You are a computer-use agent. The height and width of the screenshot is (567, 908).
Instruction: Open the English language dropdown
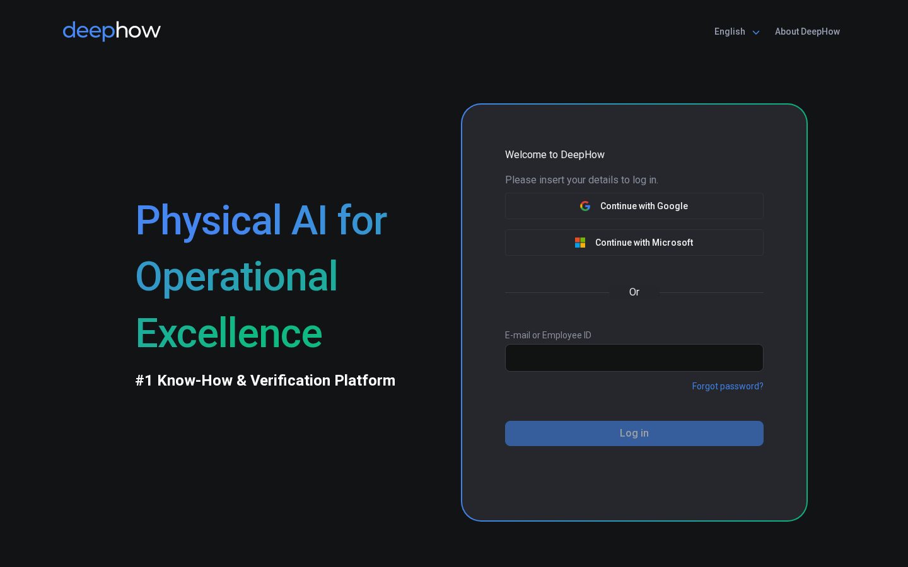(736, 31)
